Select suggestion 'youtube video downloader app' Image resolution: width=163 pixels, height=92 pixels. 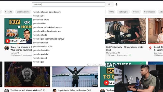pyautogui.click(x=68, y=31)
